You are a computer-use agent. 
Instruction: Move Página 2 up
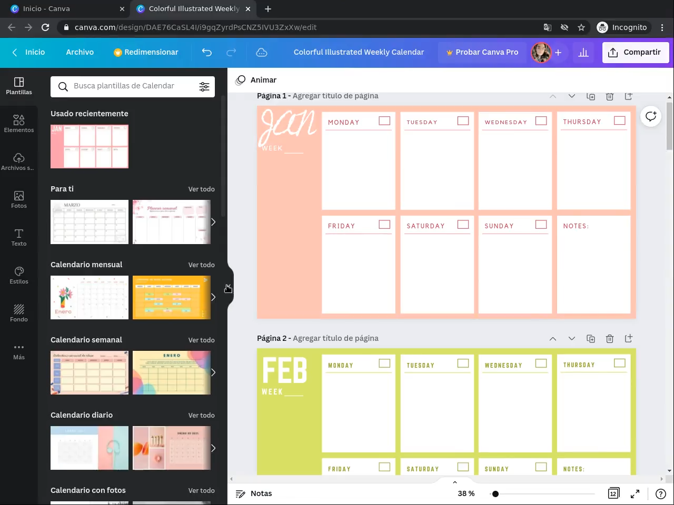[553, 339]
